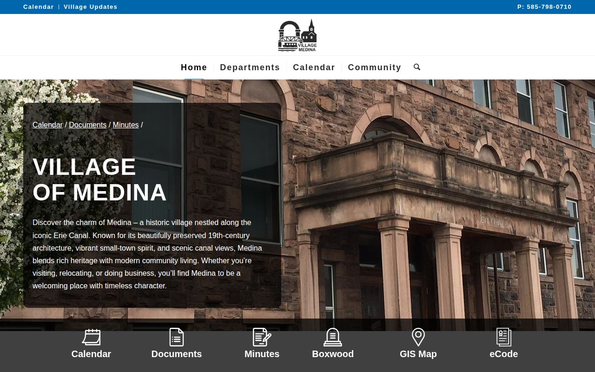The height and width of the screenshot is (372, 595).
Task: Click the Documents label in bottom bar
Action: tap(177, 354)
